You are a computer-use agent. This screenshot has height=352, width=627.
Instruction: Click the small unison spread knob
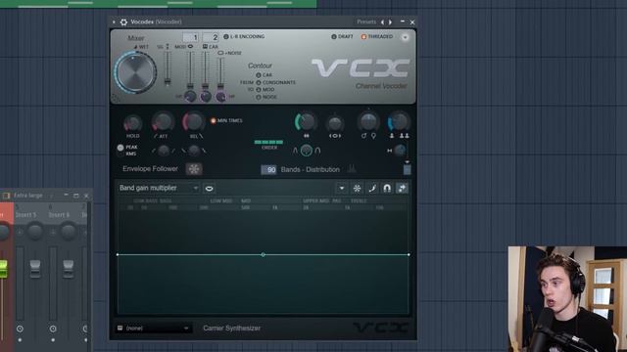point(400,151)
